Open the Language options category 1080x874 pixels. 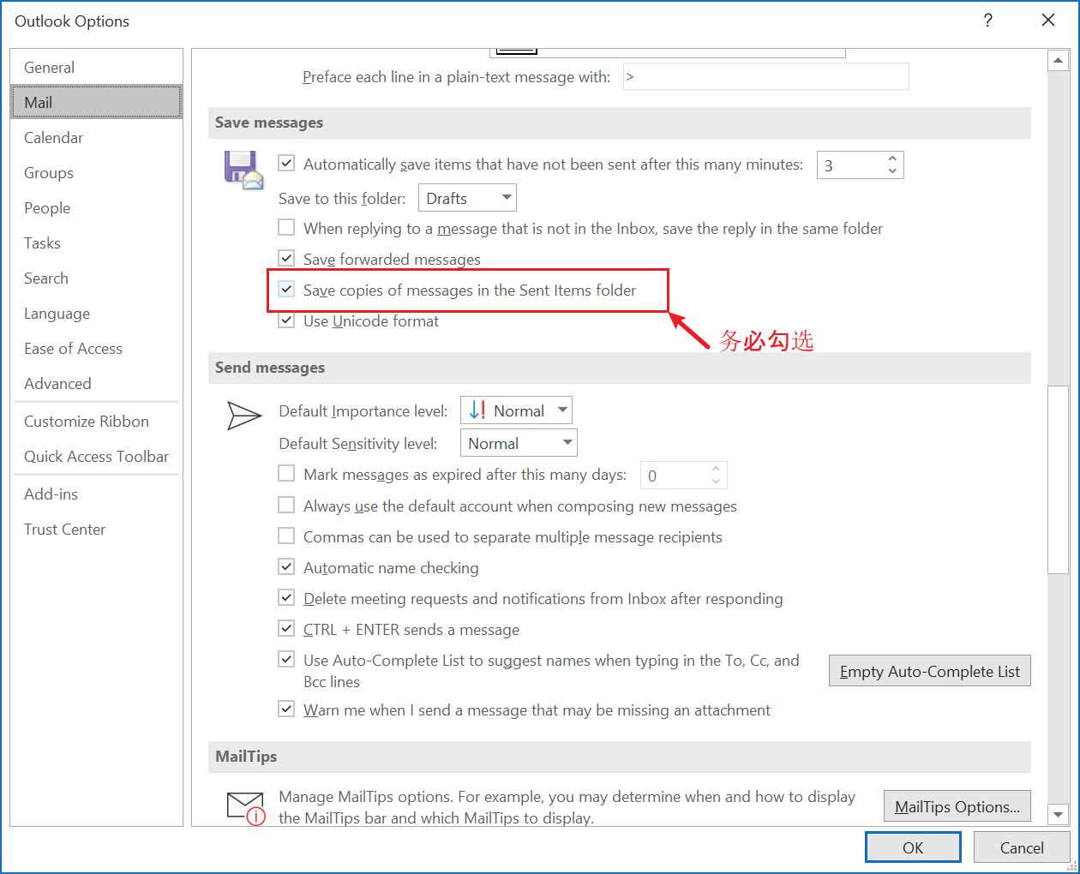coord(96,313)
